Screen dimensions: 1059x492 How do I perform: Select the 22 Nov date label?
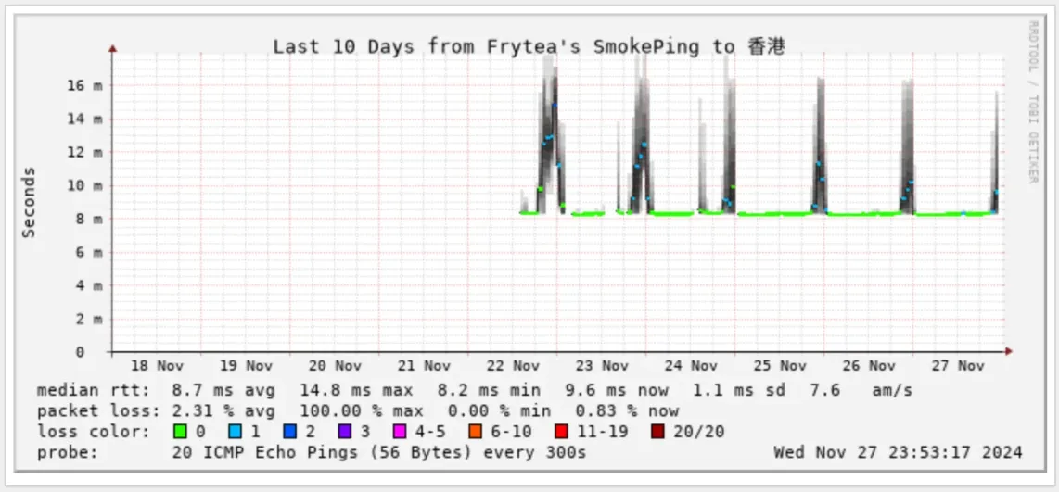513,366
